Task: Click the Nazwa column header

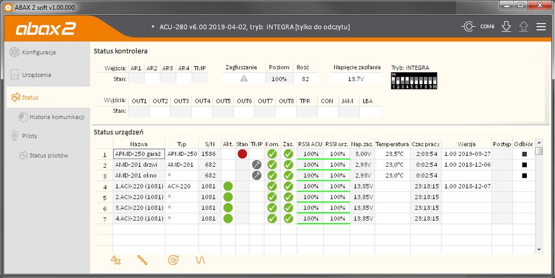Action: click(139, 144)
